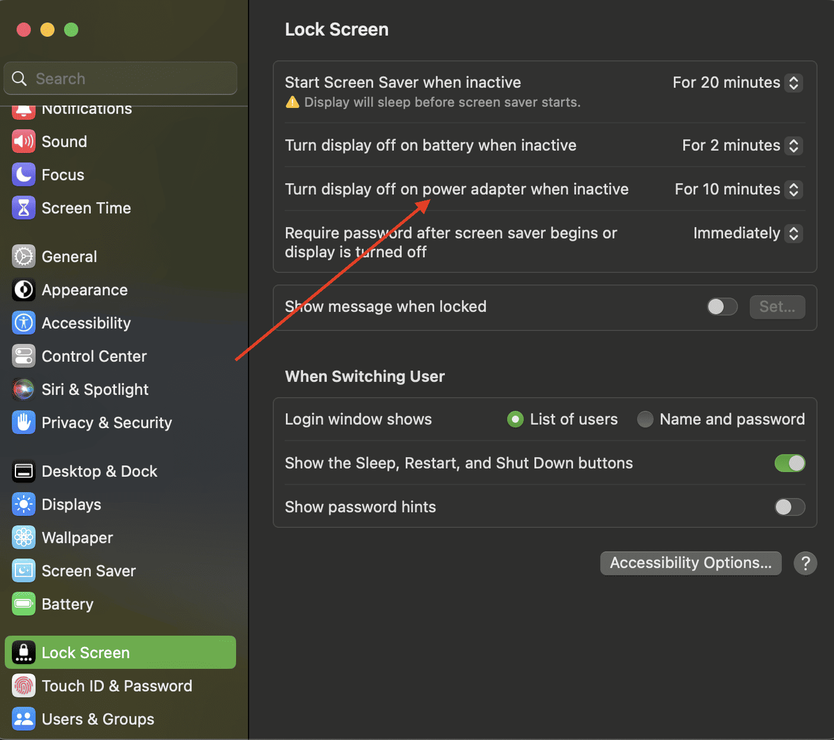834x740 pixels.
Task: Change screen saver inactivity duration
Action: pyautogui.click(x=794, y=82)
